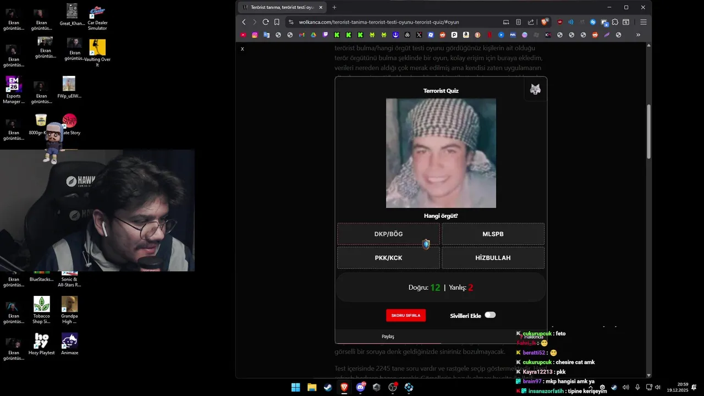Open Car Dealer Simulator desktop icon

[x=97, y=17]
